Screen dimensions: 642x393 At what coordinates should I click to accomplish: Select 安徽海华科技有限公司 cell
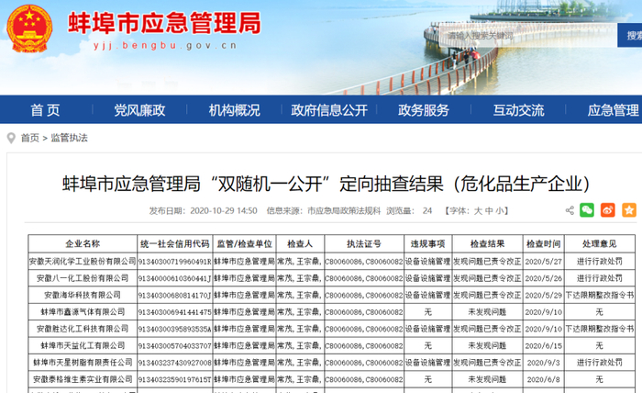point(83,295)
